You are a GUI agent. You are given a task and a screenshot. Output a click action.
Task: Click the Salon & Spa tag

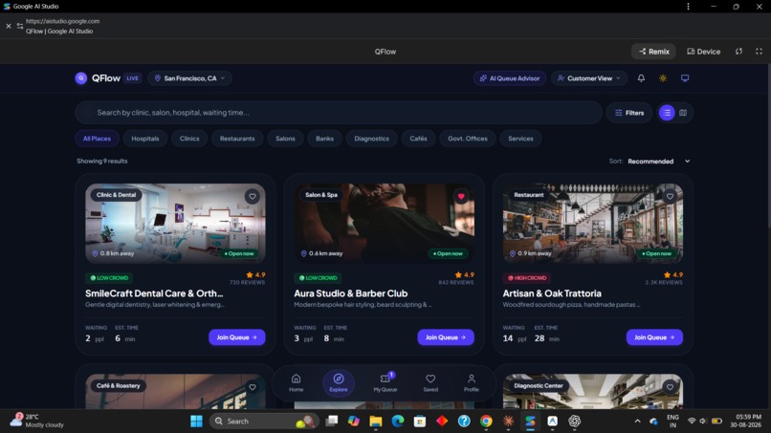pos(321,195)
